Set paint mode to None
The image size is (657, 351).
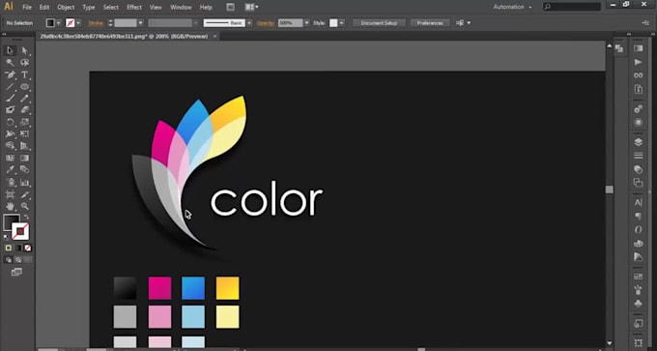[28, 248]
